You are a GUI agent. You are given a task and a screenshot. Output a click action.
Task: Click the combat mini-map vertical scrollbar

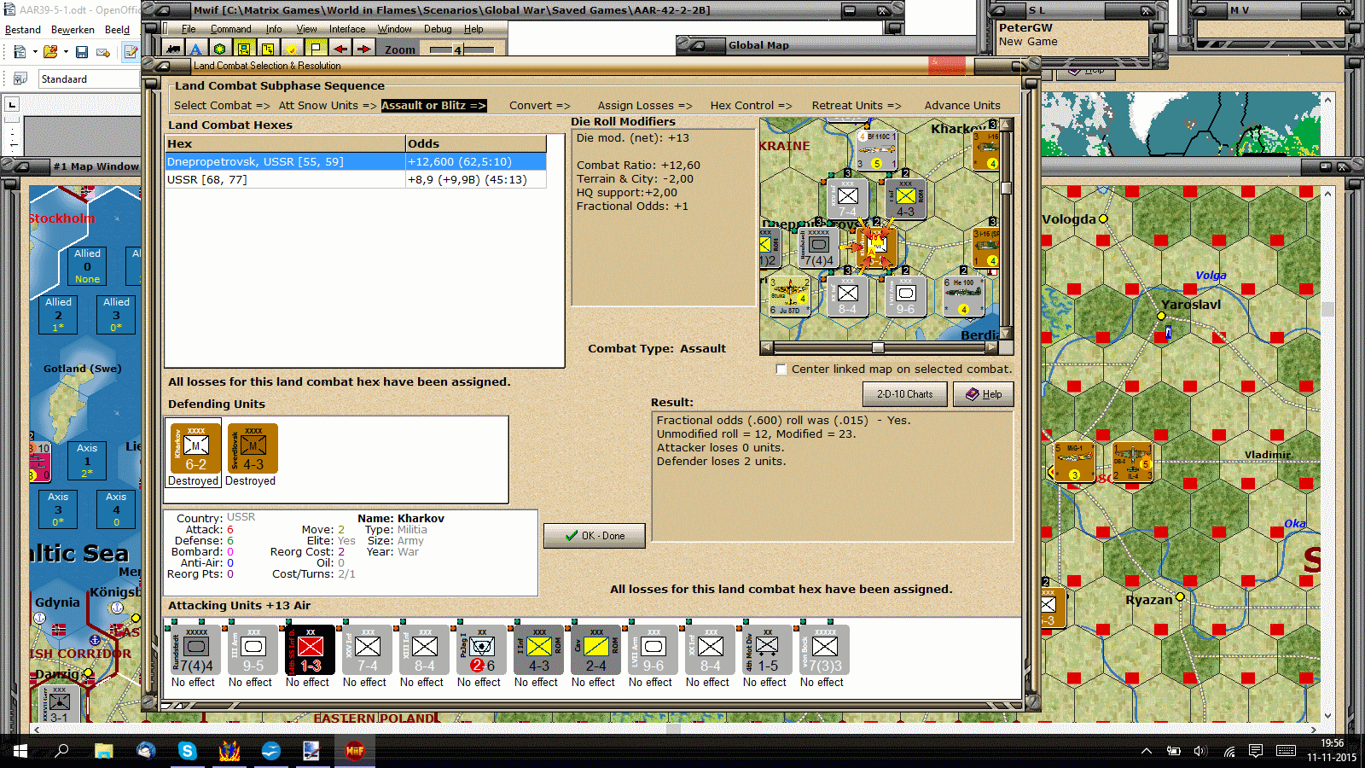tap(1007, 230)
